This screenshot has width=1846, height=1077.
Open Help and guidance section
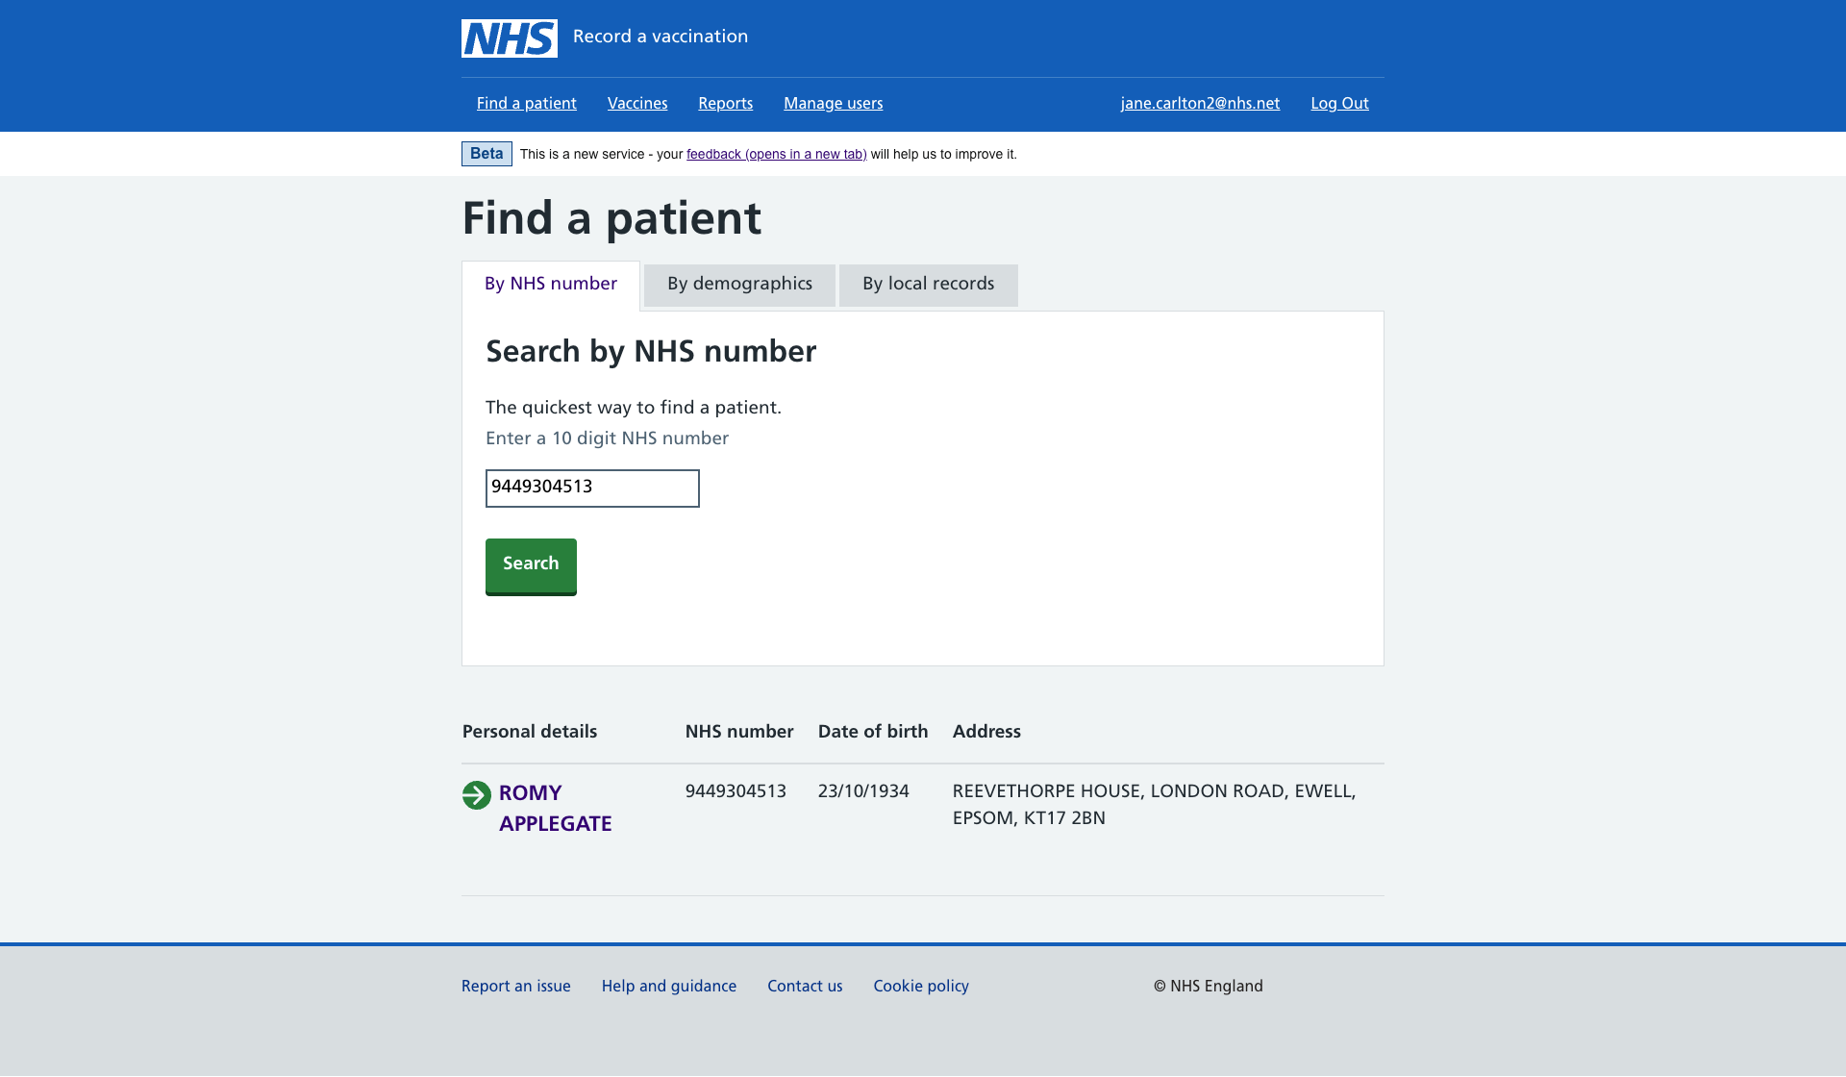click(668, 986)
